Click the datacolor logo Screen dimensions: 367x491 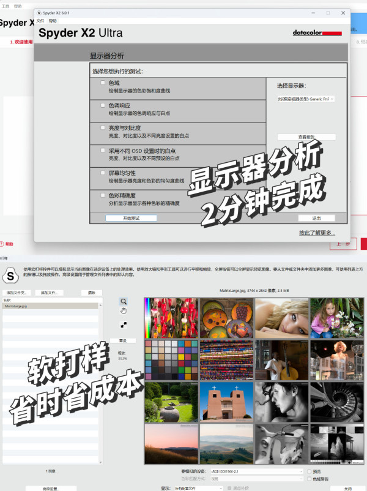click(321, 33)
